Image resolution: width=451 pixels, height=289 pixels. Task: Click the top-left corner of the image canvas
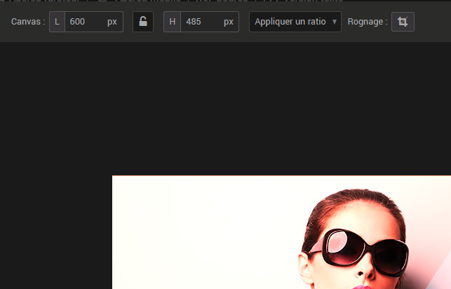114,177
